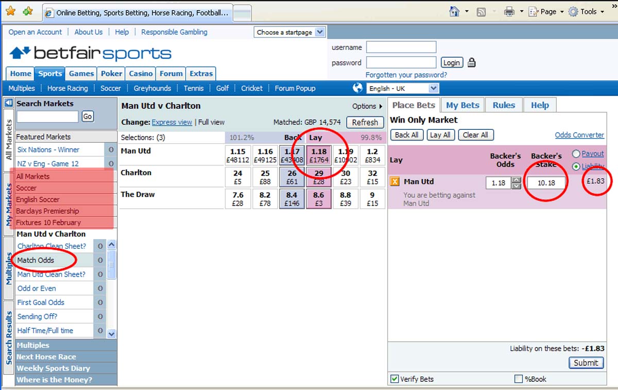Click Clear All to remove bets
The image size is (618, 390).
click(x=475, y=135)
